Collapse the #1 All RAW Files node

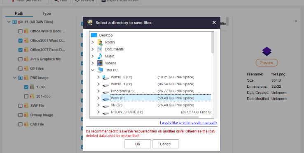9,22
